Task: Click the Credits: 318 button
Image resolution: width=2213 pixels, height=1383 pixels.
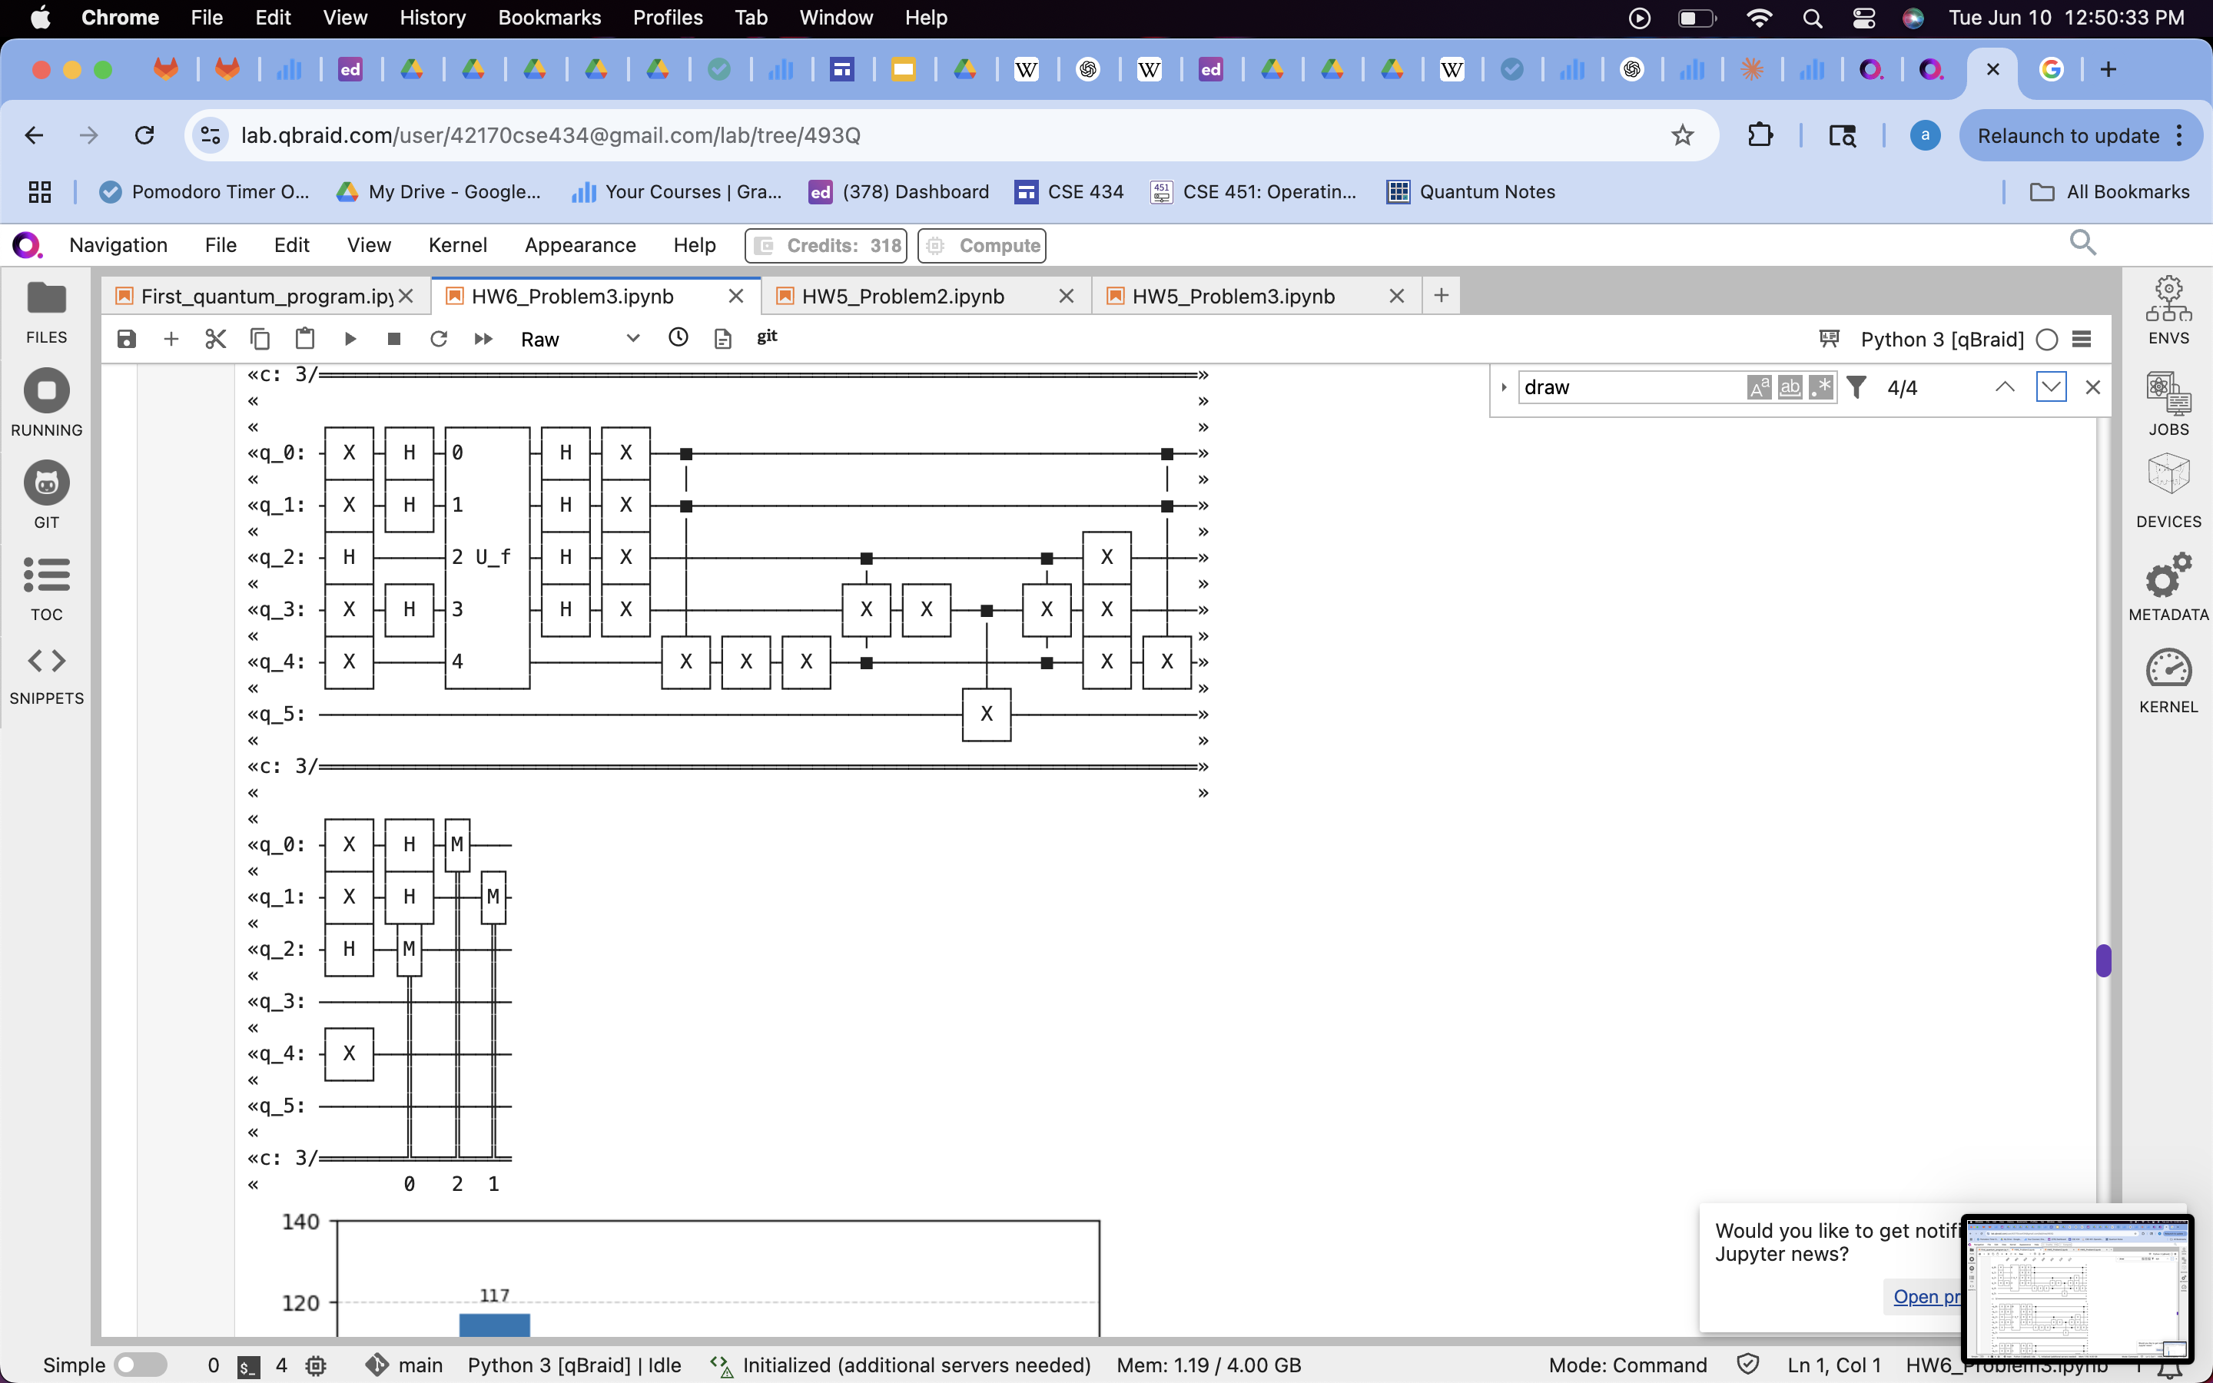Action: coord(826,245)
